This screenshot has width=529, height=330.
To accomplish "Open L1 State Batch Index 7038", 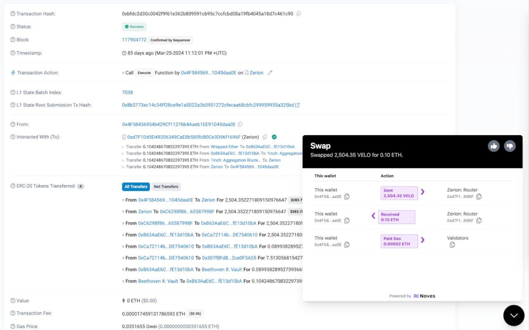I will pos(127,92).
